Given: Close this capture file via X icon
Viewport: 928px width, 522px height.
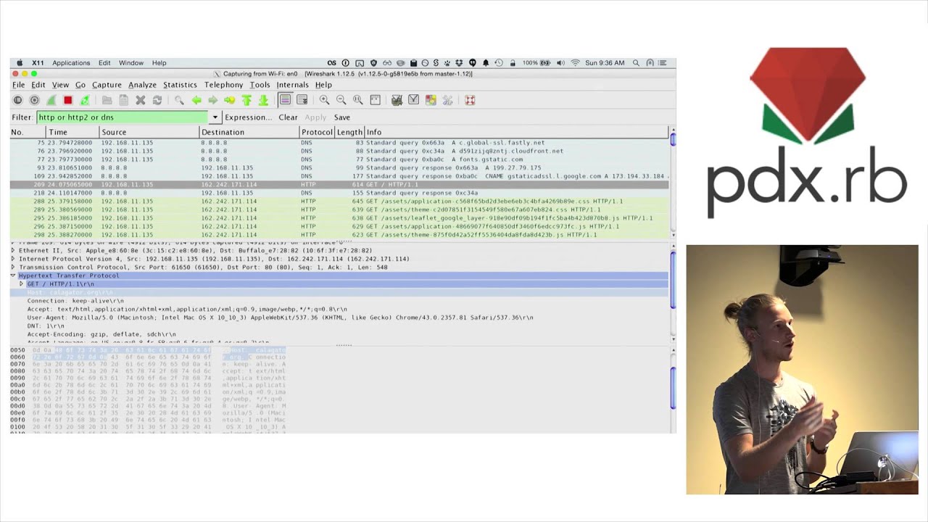Looking at the screenshot, I should [141, 100].
